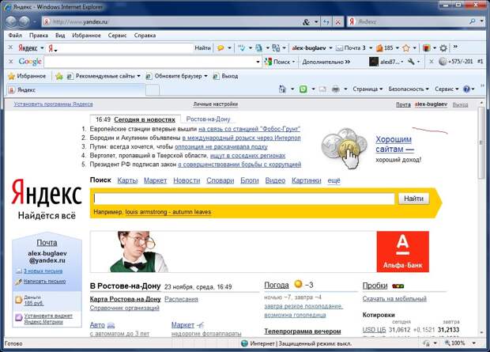Click the yellow Найти search button
The image size is (490, 352).
(x=413, y=199)
